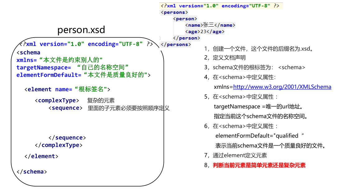This screenshot has height=189, width=338.
Task: Select the closing </sequence> tag
Action: [67, 138]
